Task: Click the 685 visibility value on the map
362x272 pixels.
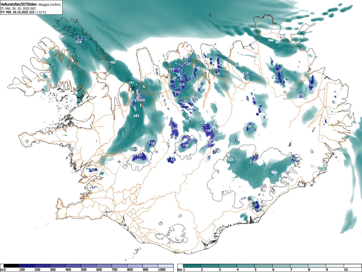Action: point(275,173)
